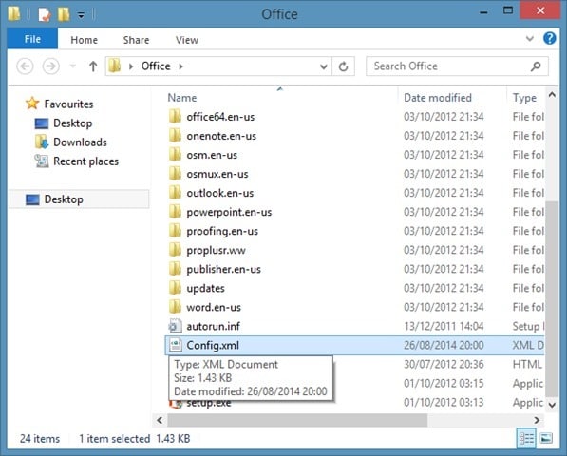Click the window system folder icon in title bar
The image size is (567, 456).
point(14,13)
